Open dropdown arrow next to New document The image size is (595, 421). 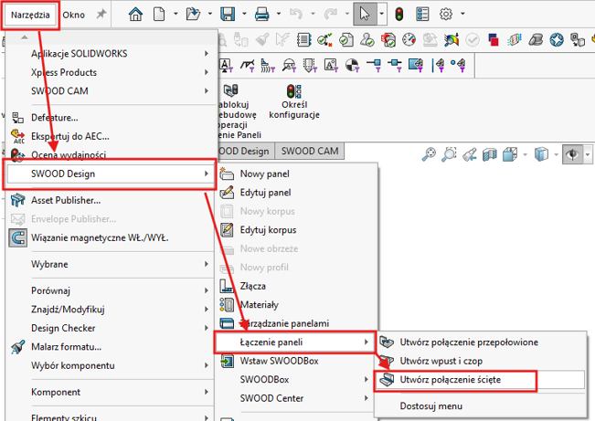[175, 14]
